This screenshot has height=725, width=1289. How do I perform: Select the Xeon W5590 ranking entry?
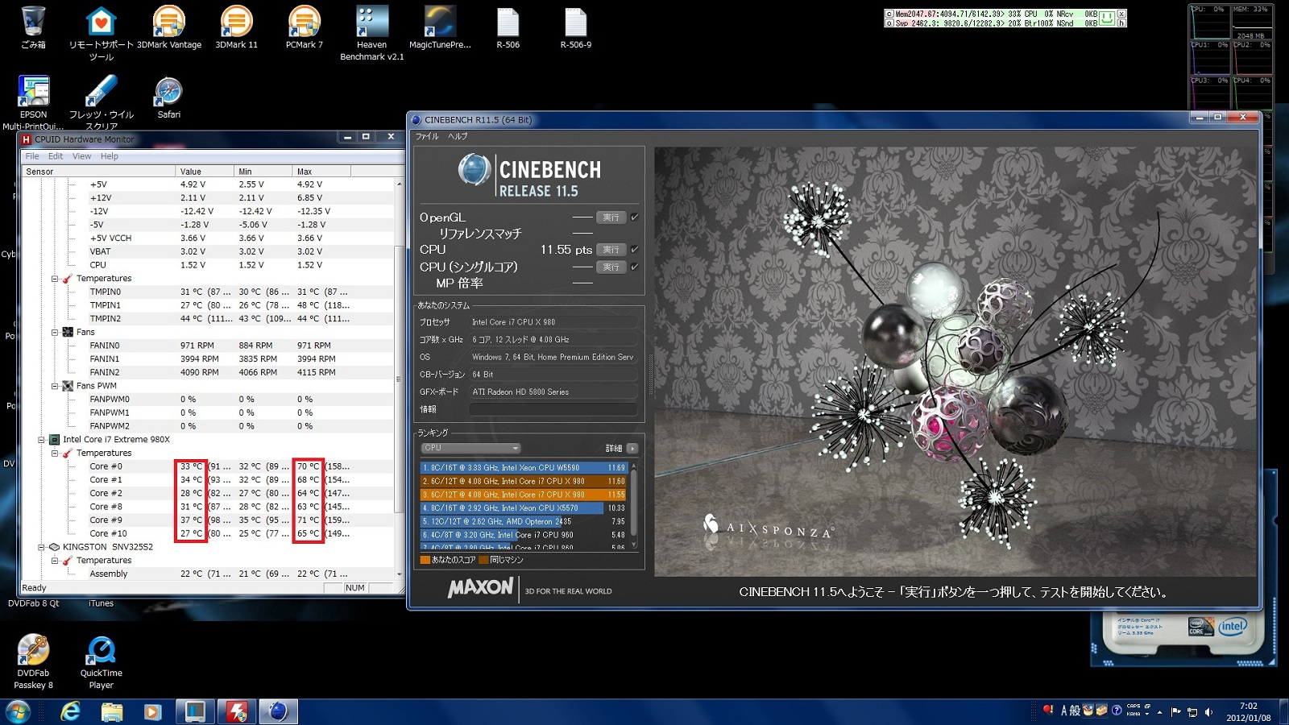pyautogui.click(x=512, y=467)
